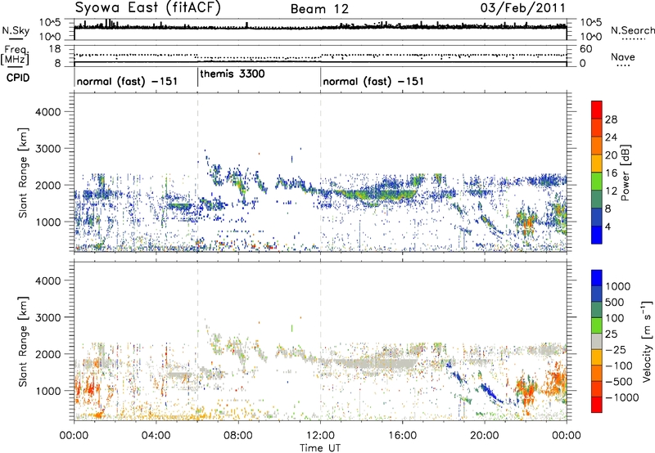
Task: Pick the blue bottom segment of power colorbar
Action: click(x=597, y=235)
